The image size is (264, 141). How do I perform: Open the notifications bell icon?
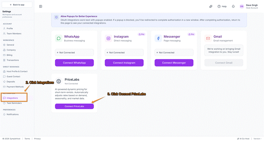click(233, 6)
